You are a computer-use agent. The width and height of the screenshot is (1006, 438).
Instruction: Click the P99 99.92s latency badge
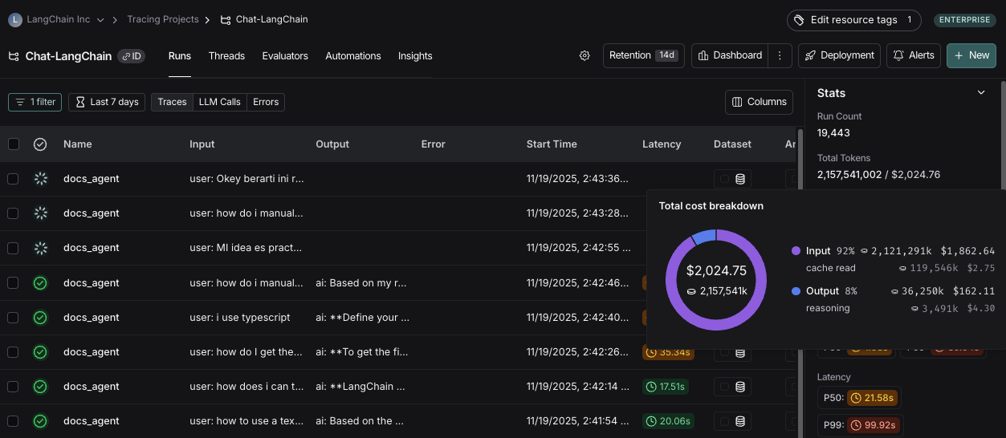coord(872,425)
